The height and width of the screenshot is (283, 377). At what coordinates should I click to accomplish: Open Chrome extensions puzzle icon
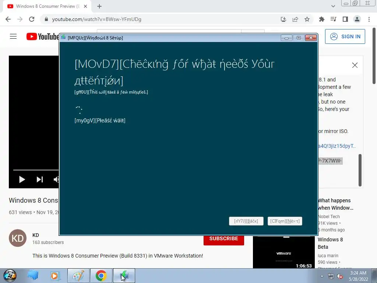[x=322, y=19]
